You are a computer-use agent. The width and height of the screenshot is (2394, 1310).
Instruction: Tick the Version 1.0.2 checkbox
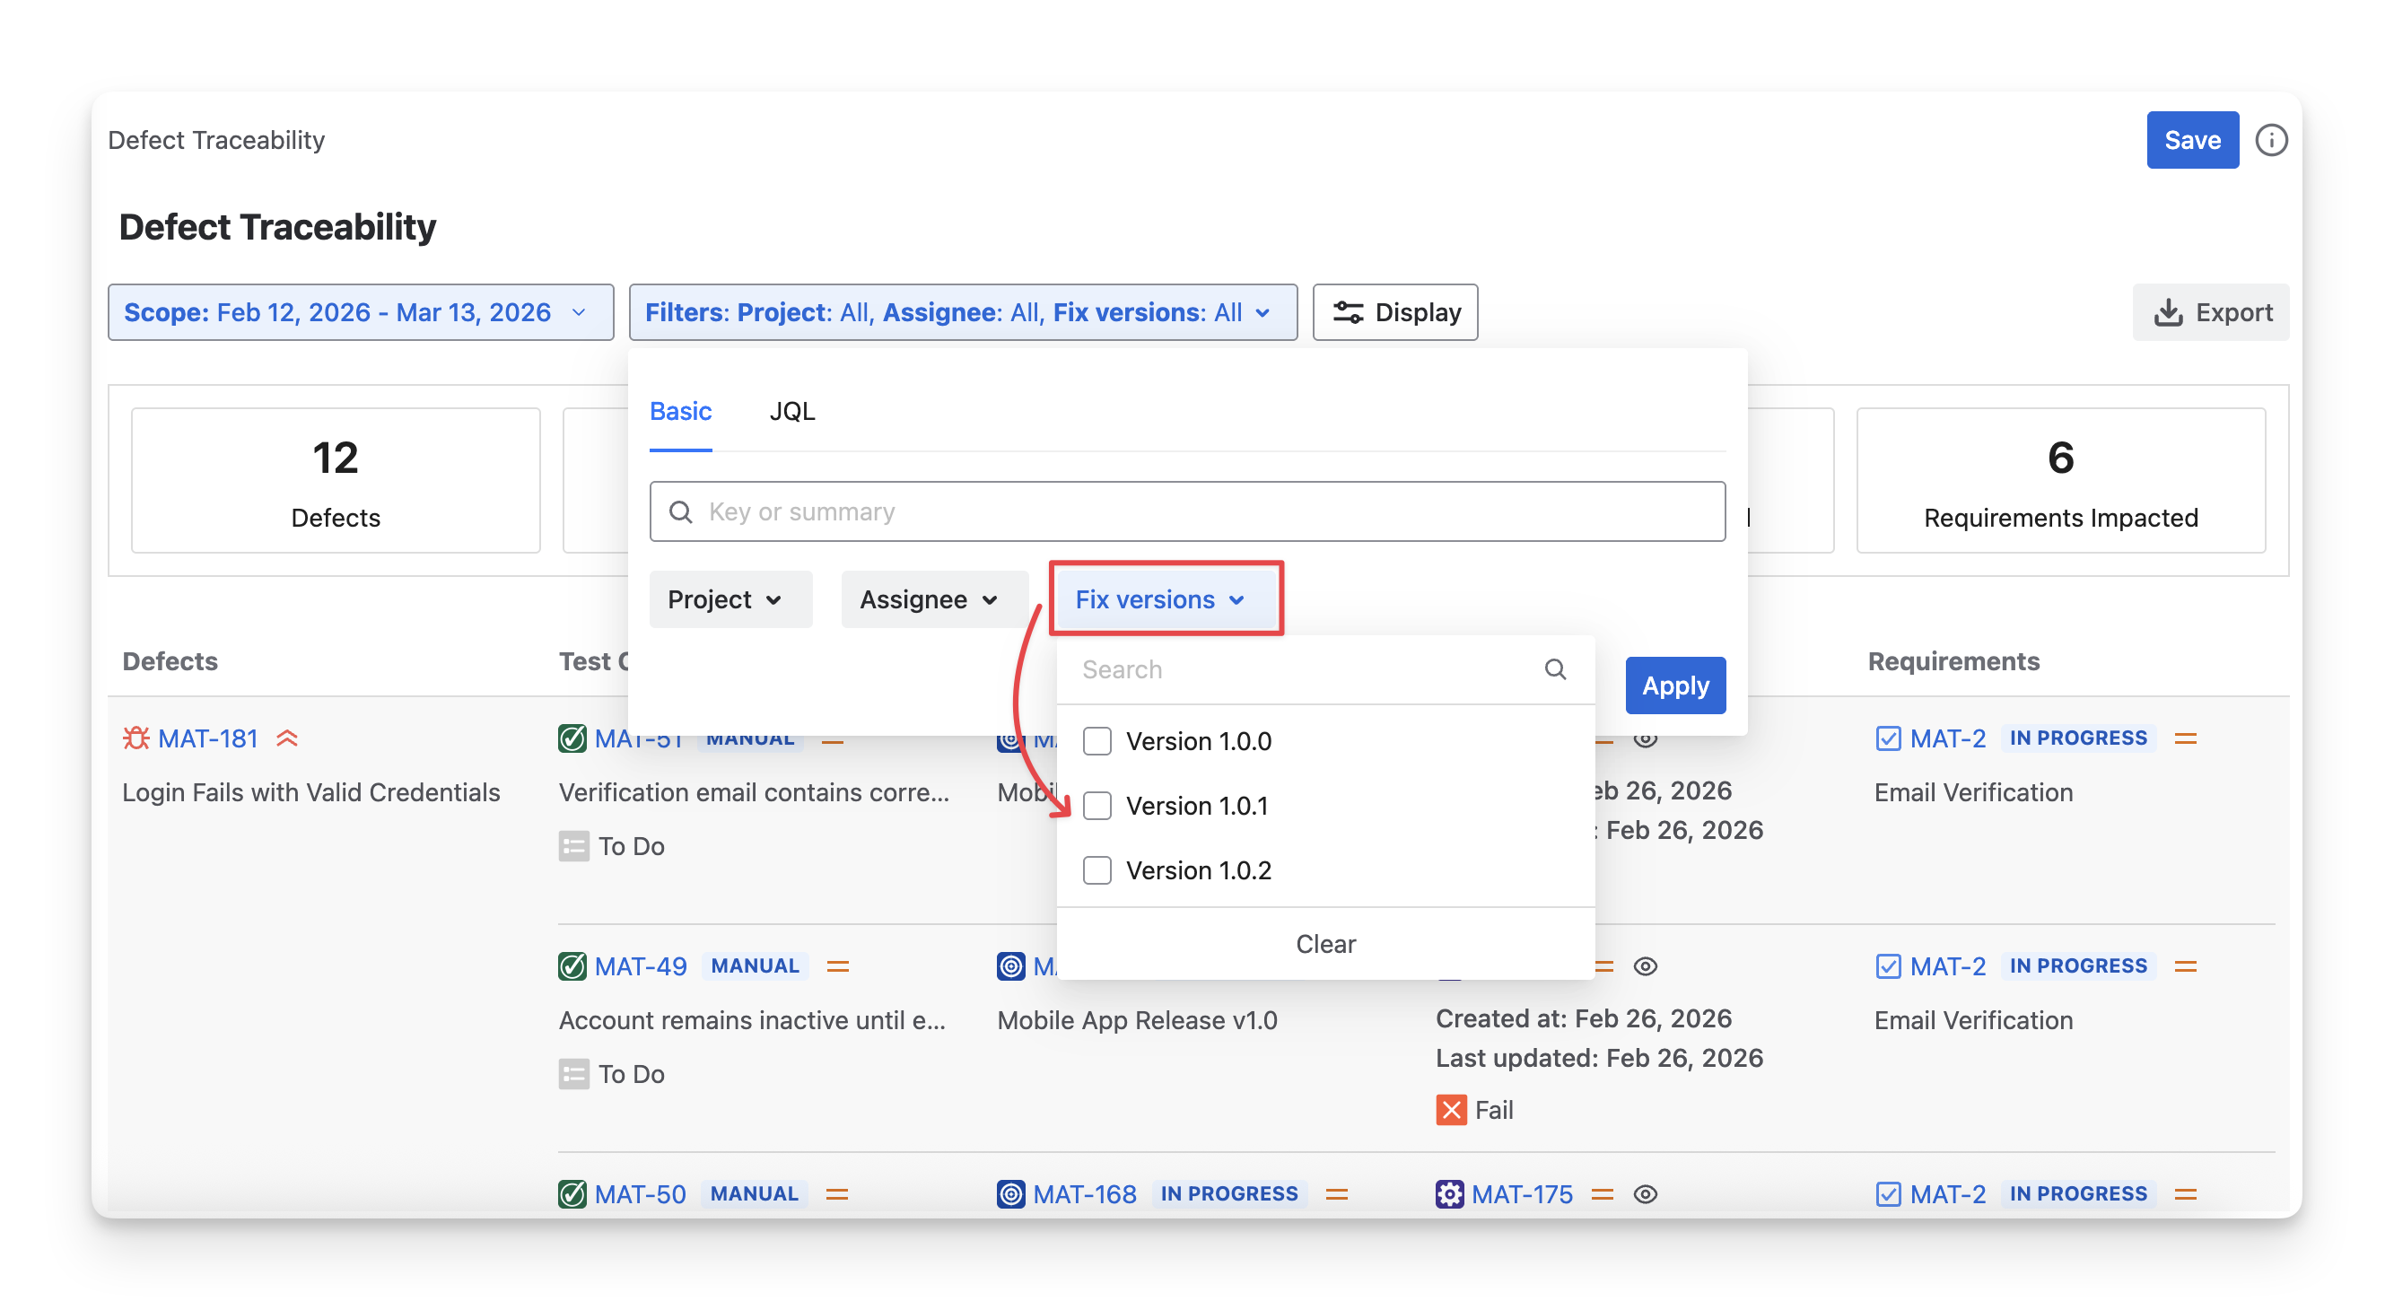(1097, 870)
